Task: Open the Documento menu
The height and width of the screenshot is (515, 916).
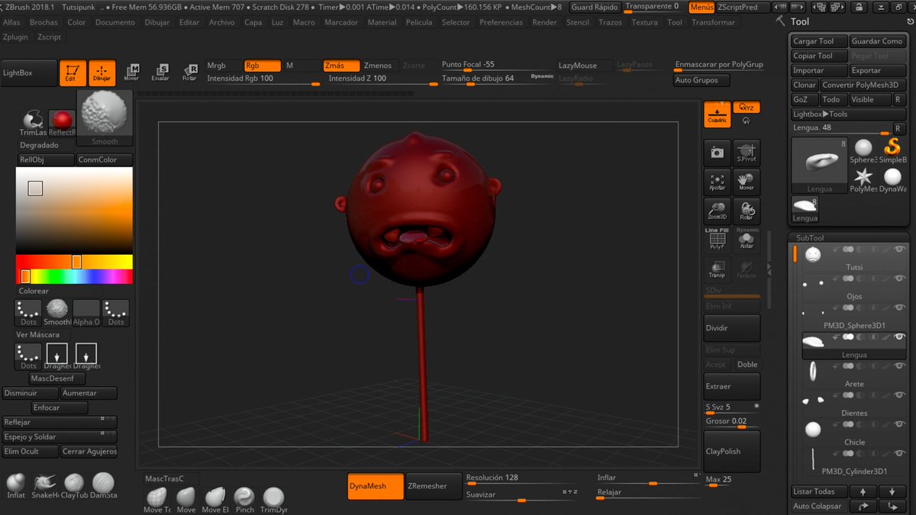Action: click(115, 23)
